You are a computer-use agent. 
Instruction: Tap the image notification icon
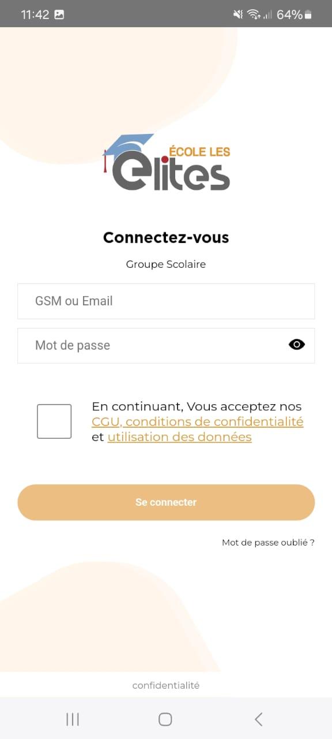pos(59,15)
